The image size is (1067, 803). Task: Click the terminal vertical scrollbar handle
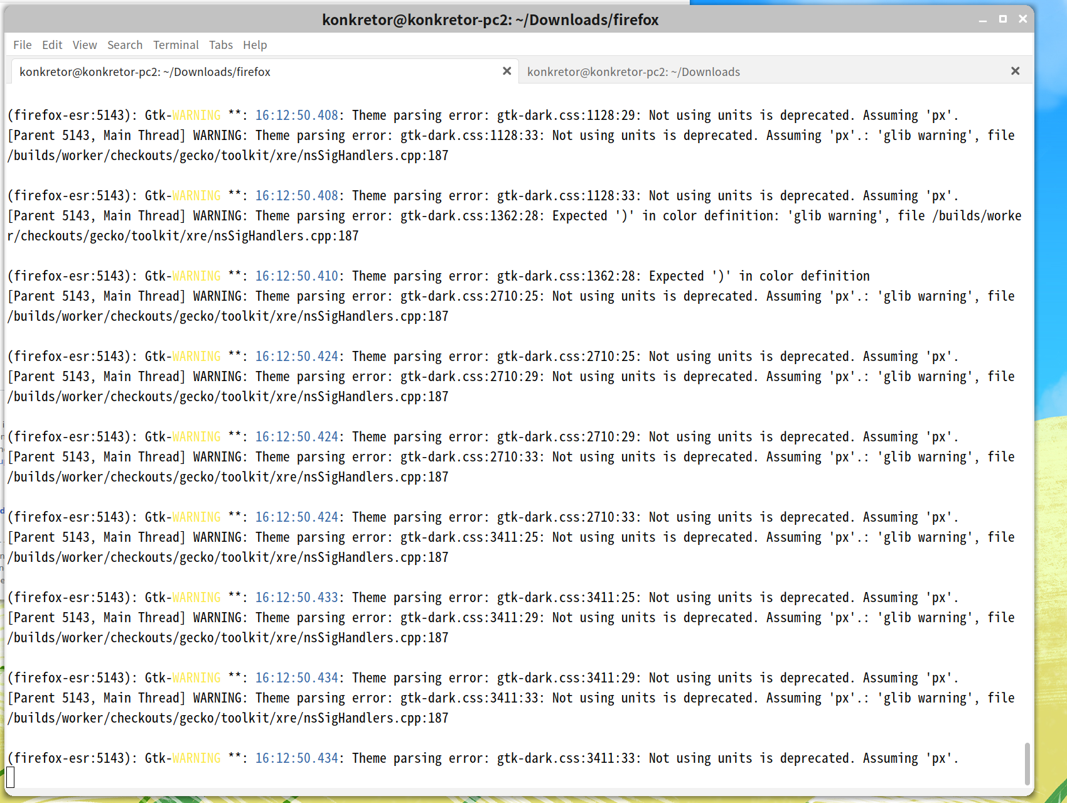tap(1027, 764)
